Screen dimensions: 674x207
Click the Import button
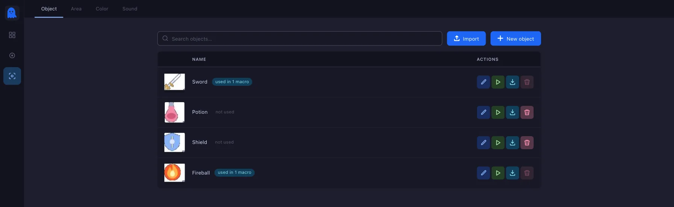click(x=466, y=38)
